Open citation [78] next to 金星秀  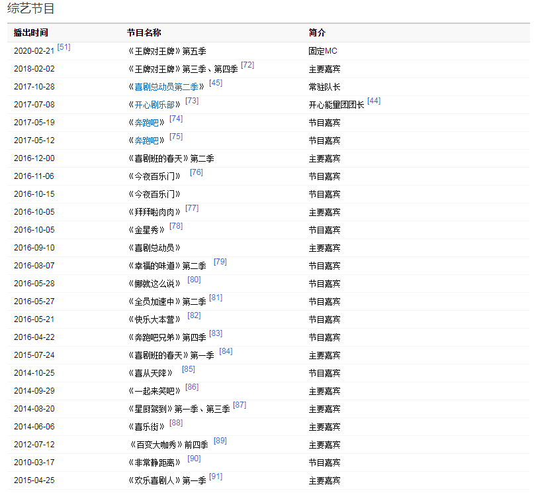(176, 226)
